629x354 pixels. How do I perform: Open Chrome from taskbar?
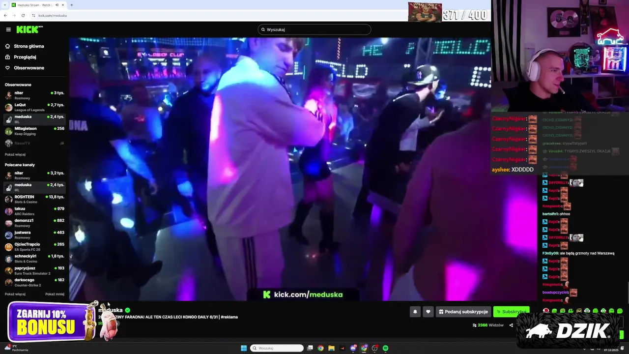pyautogui.click(x=321, y=348)
